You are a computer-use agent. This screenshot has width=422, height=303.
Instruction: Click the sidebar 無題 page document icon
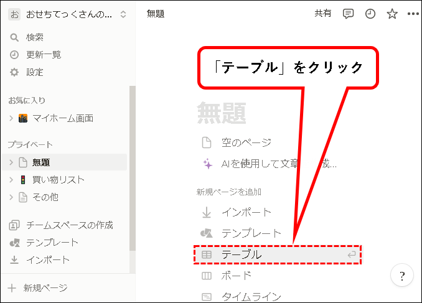point(23,162)
